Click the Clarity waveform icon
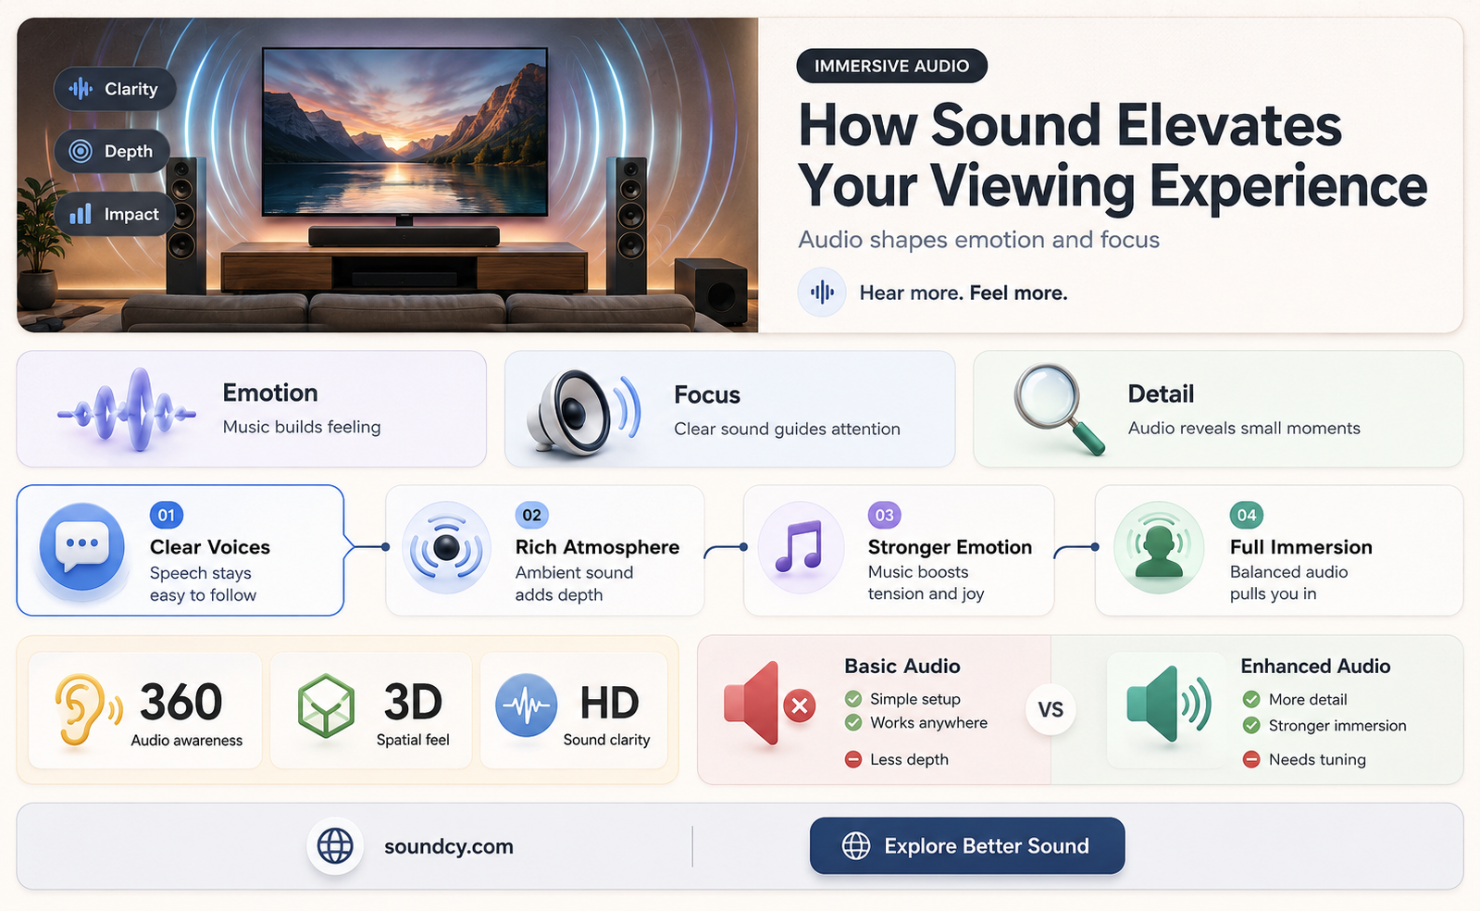 coord(81,89)
